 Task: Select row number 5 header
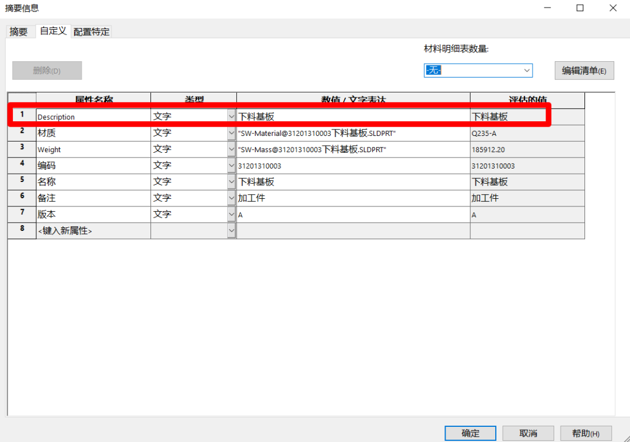[x=22, y=182]
